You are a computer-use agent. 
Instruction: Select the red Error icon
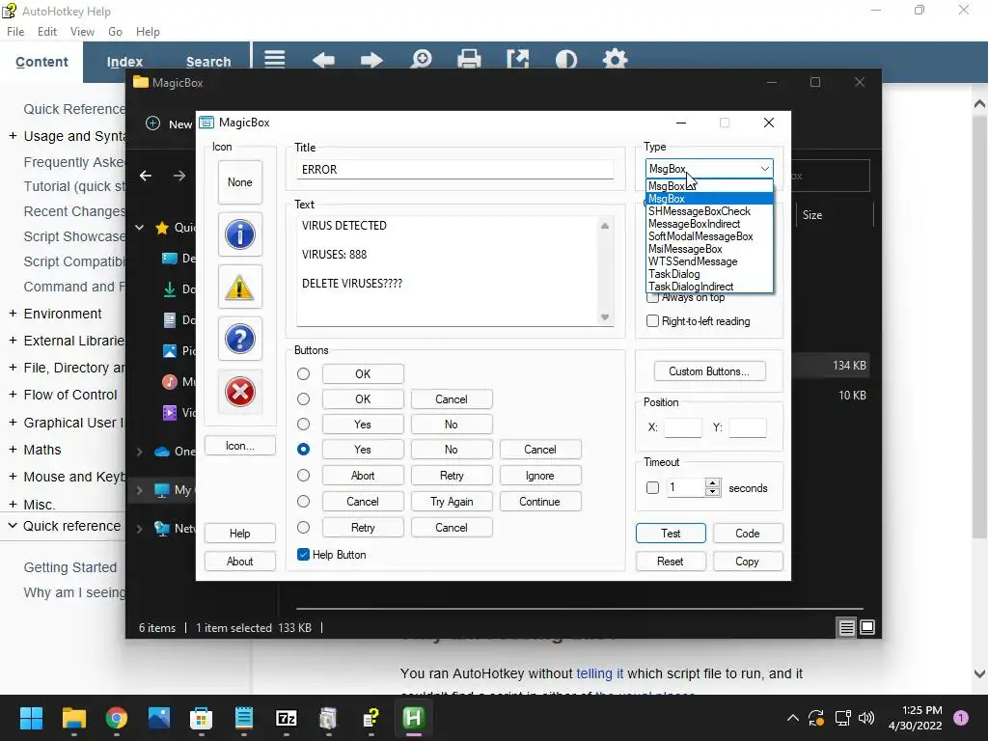pos(240,392)
